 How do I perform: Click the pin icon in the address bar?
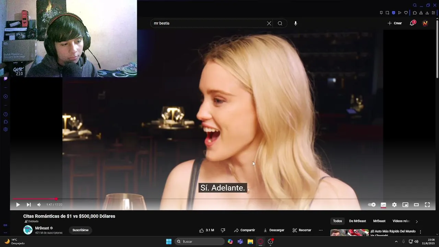click(381, 13)
